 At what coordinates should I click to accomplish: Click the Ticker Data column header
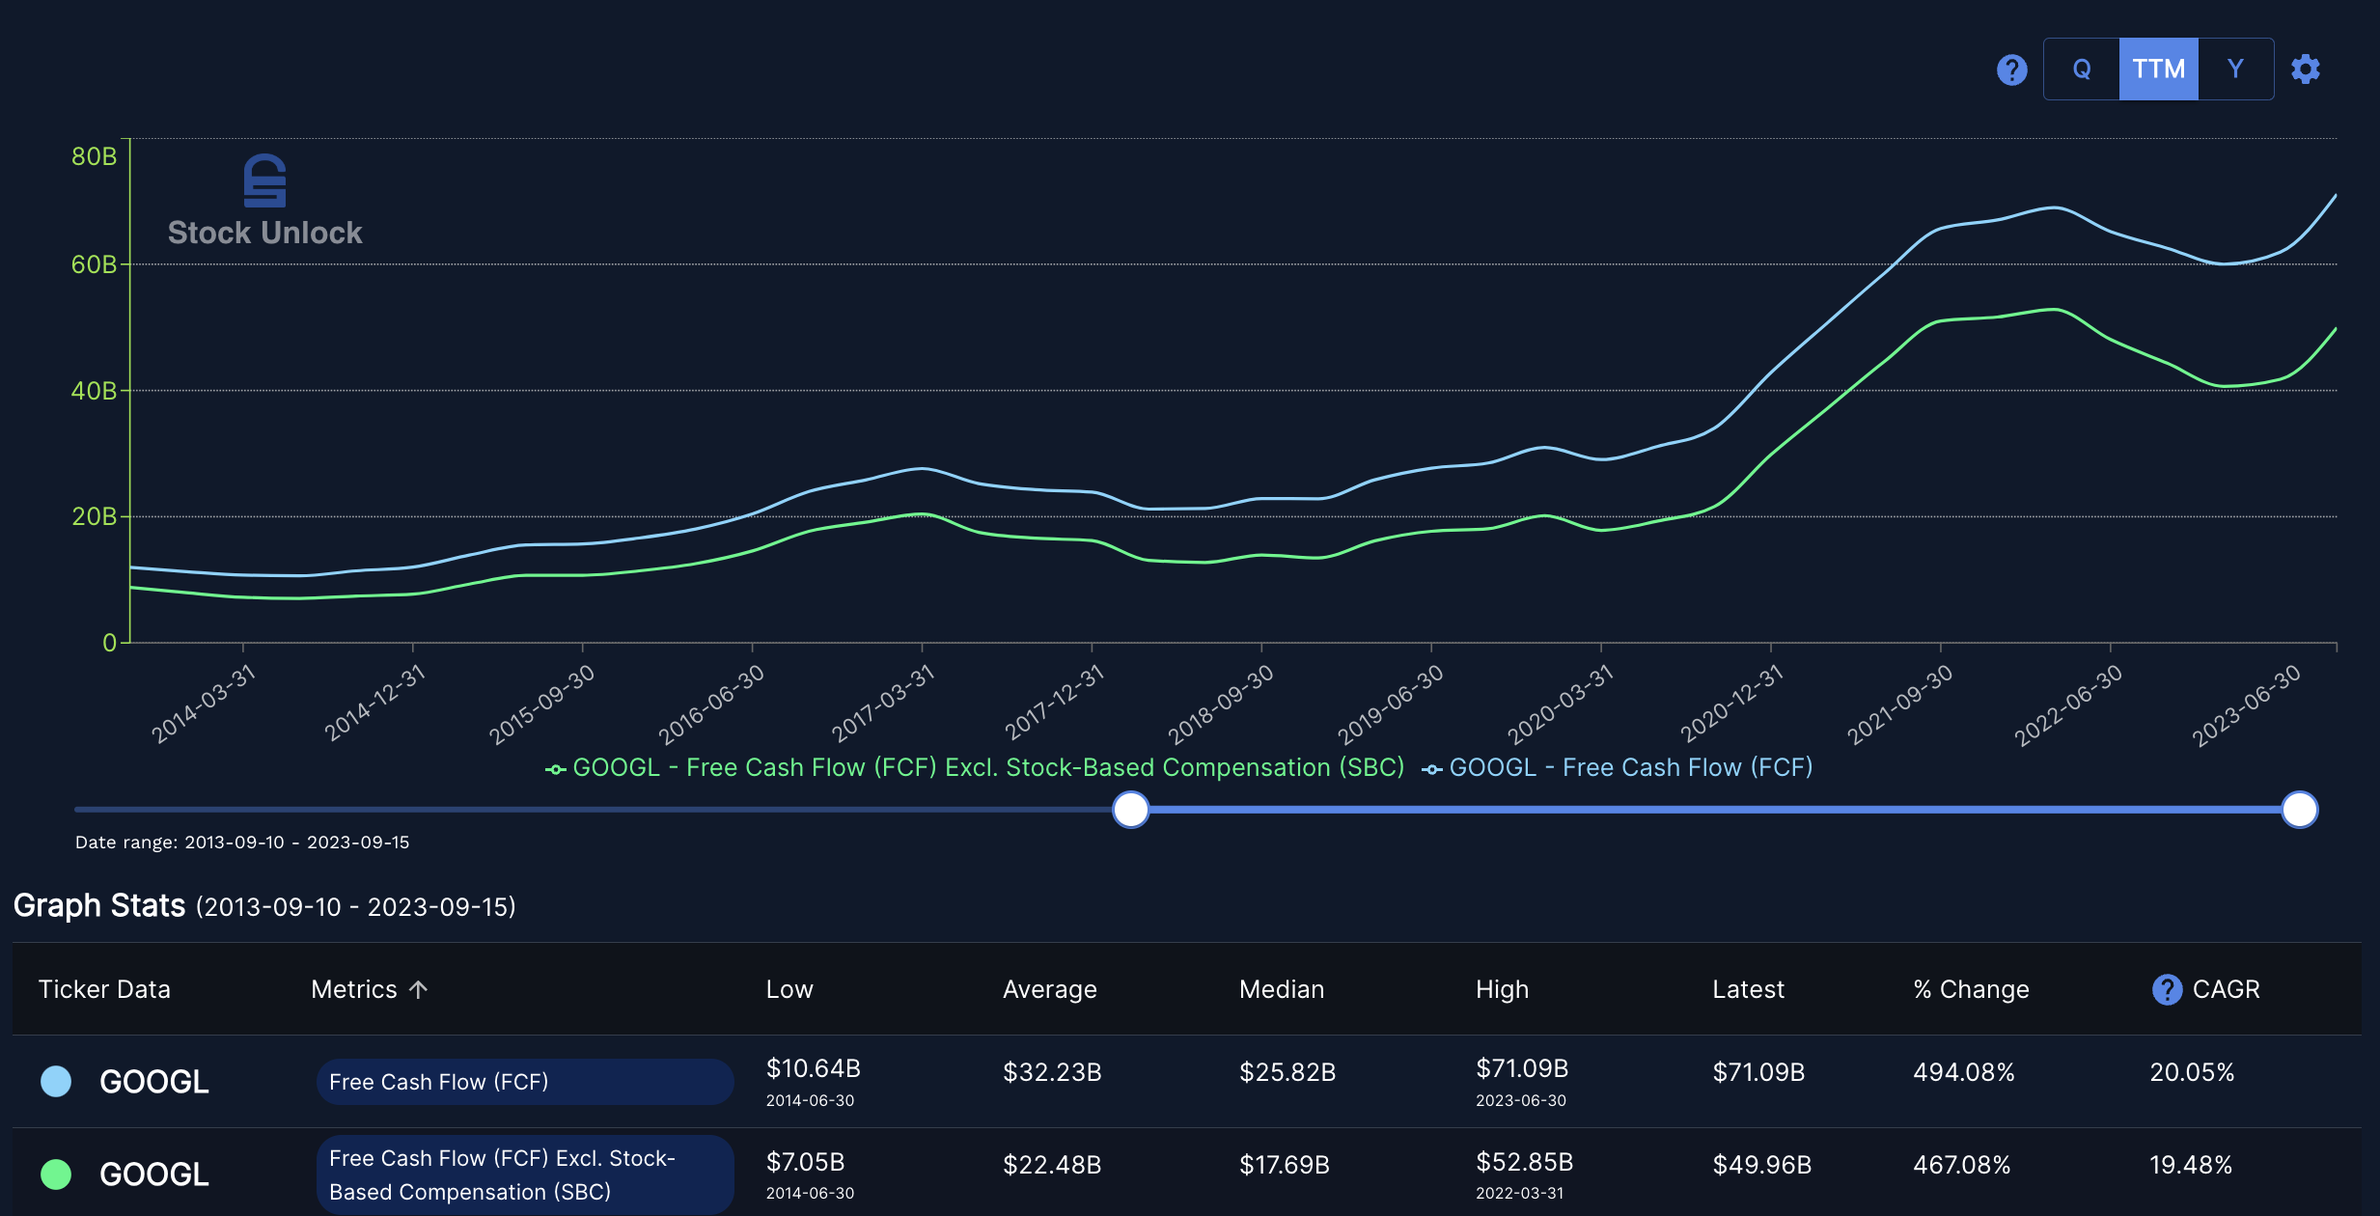(104, 989)
